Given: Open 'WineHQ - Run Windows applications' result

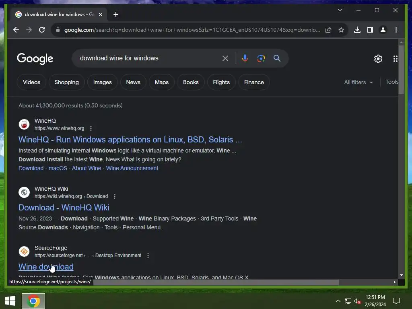Looking at the screenshot, I should pos(130,140).
